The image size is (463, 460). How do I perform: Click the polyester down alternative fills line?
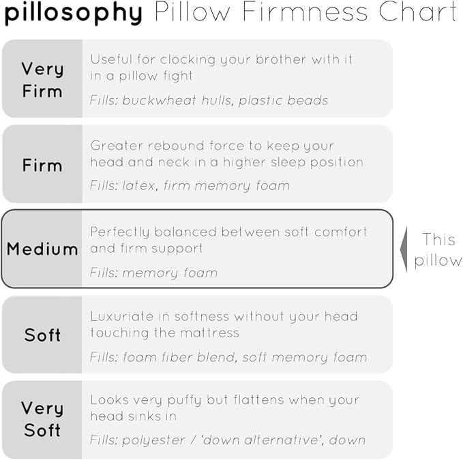pyautogui.click(x=228, y=440)
